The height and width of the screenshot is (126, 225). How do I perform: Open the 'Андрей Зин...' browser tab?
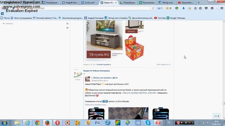pyautogui.click(x=70, y=2)
